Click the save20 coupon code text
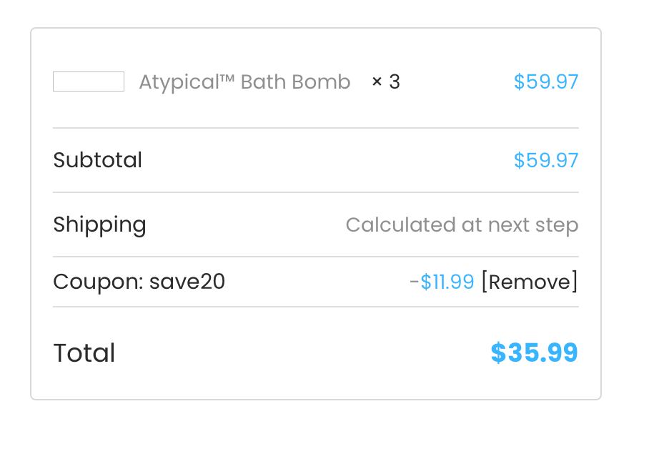Viewport: 649px width, 459px height. [187, 282]
